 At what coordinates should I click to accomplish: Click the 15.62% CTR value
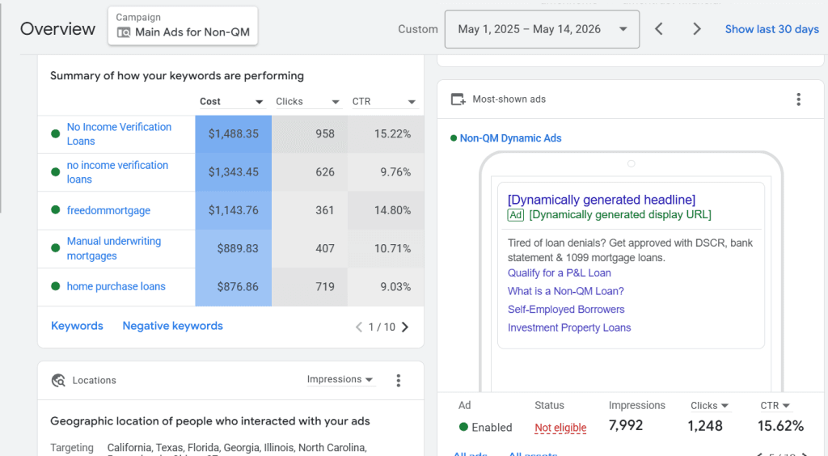[780, 425]
